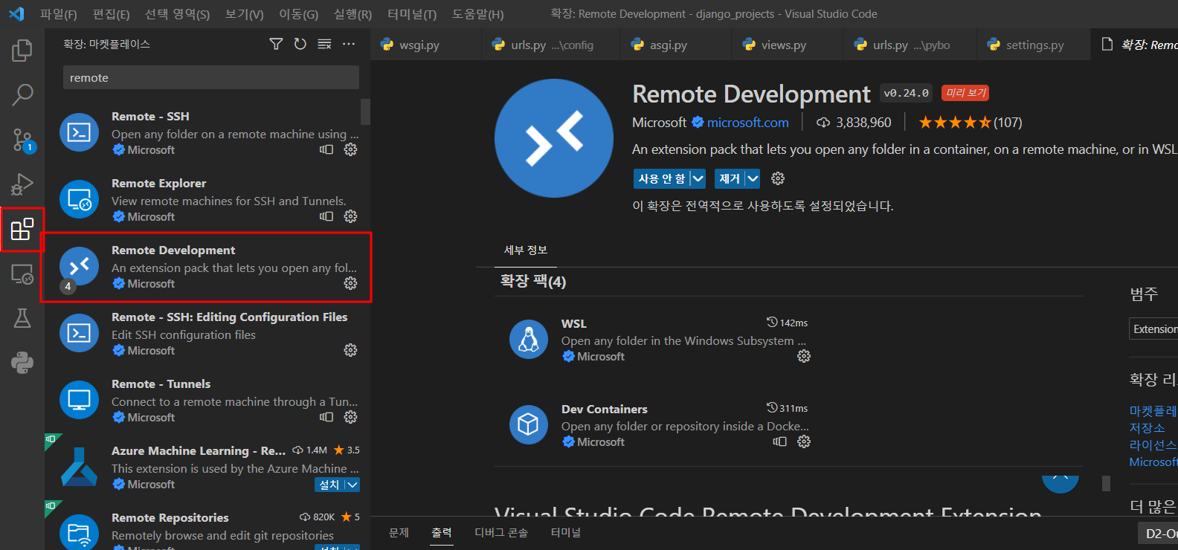The width and height of the screenshot is (1178, 550).
Task: Click the Microsoft publisher name in the header
Action: [659, 123]
